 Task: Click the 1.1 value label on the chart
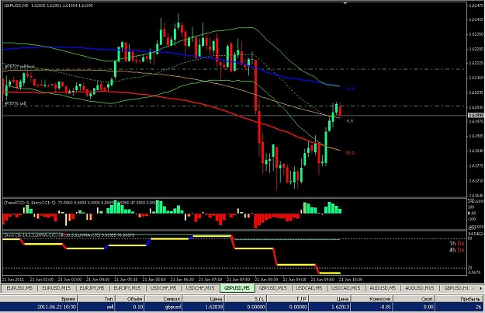pyautogui.click(x=350, y=121)
